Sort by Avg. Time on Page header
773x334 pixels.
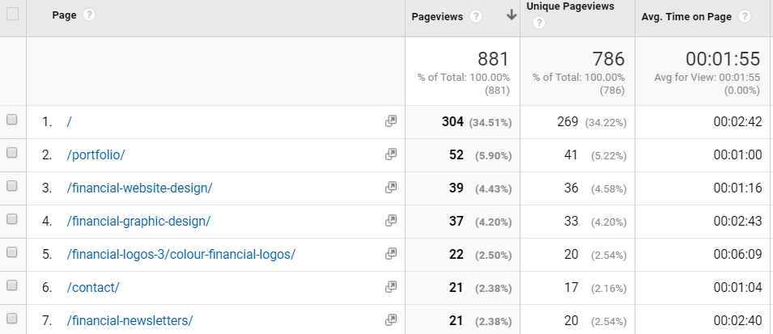[686, 17]
